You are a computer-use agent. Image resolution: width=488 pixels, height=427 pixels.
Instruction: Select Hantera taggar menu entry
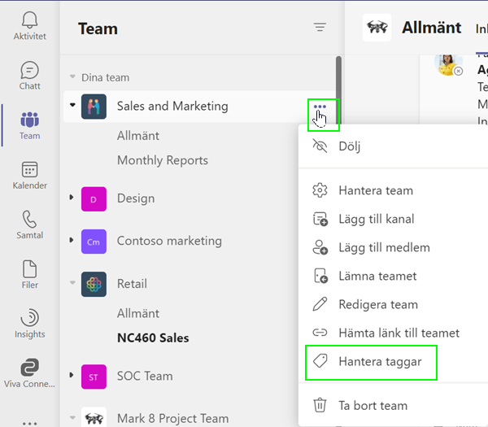393,362
